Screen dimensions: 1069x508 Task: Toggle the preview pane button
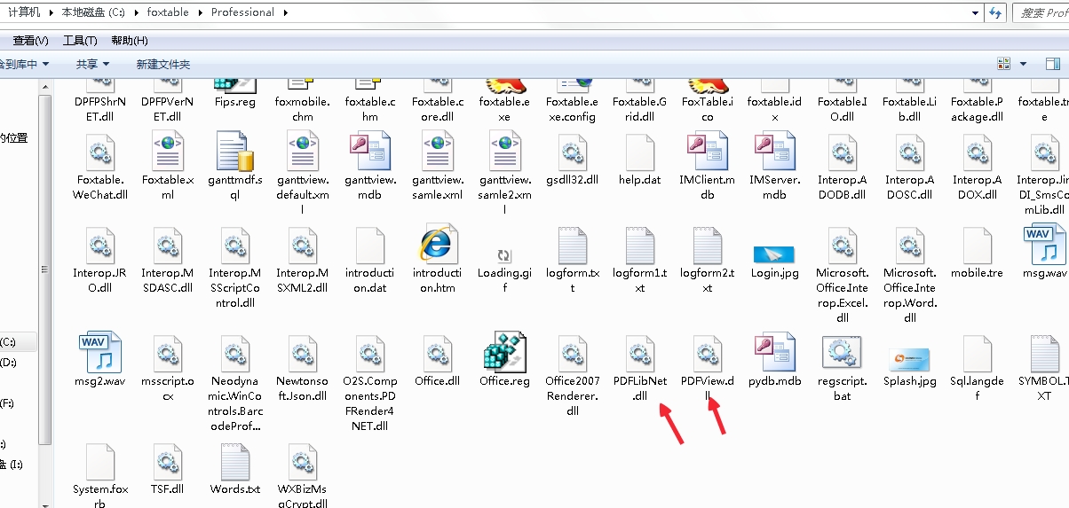tap(1052, 64)
